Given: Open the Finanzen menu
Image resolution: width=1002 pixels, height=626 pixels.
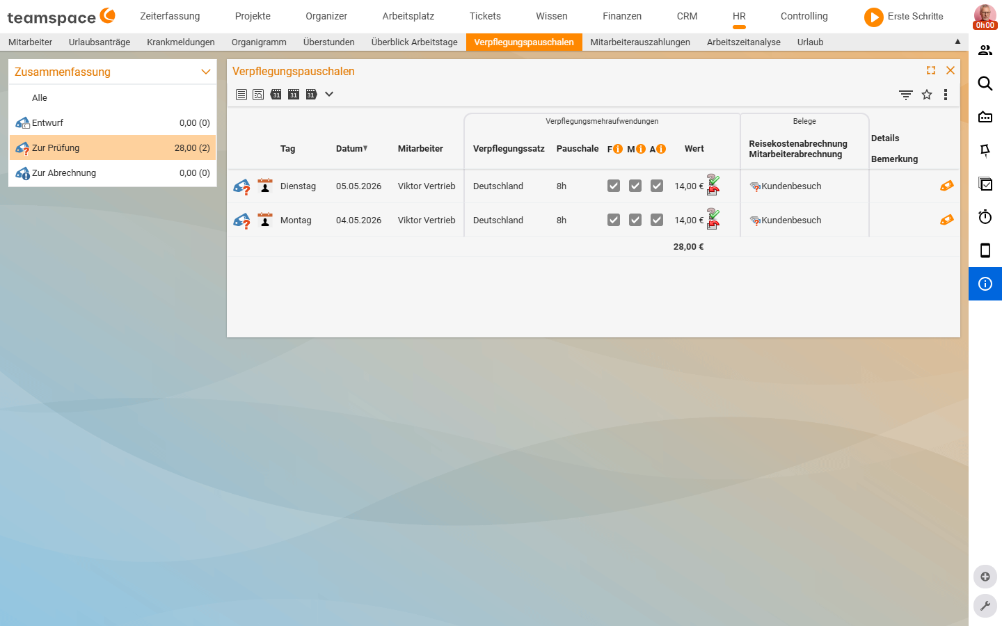Looking at the screenshot, I should pyautogui.click(x=622, y=16).
